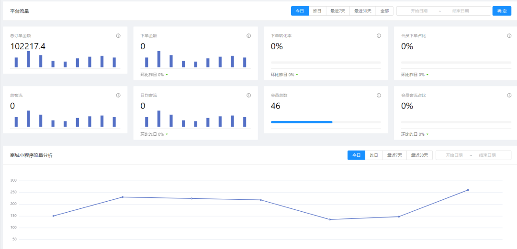Click the 确定 button
This screenshot has height=249, width=517.
click(502, 11)
